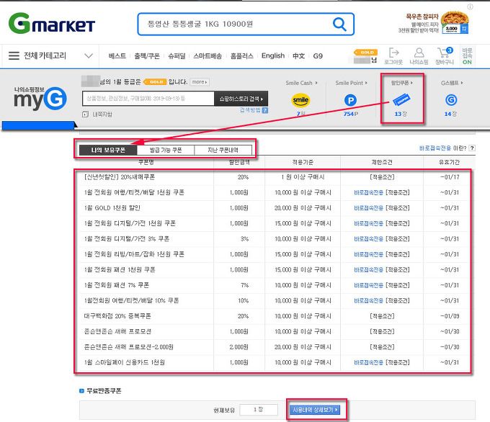Click the shopping history search field
This screenshot has height=422, width=490.
[148, 99]
